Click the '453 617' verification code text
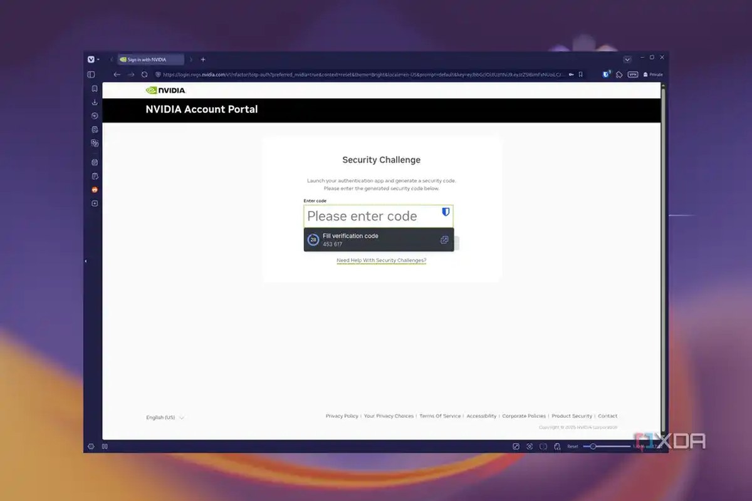The image size is (752, 501). (x=332, y=244)
